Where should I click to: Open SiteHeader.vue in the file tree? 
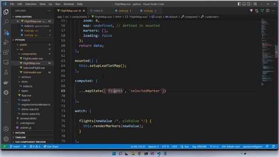32,72
